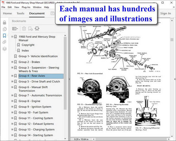The height and width of the screenshot is (141, 176).
Task: Select the Document tab
Action: point(37,13)
